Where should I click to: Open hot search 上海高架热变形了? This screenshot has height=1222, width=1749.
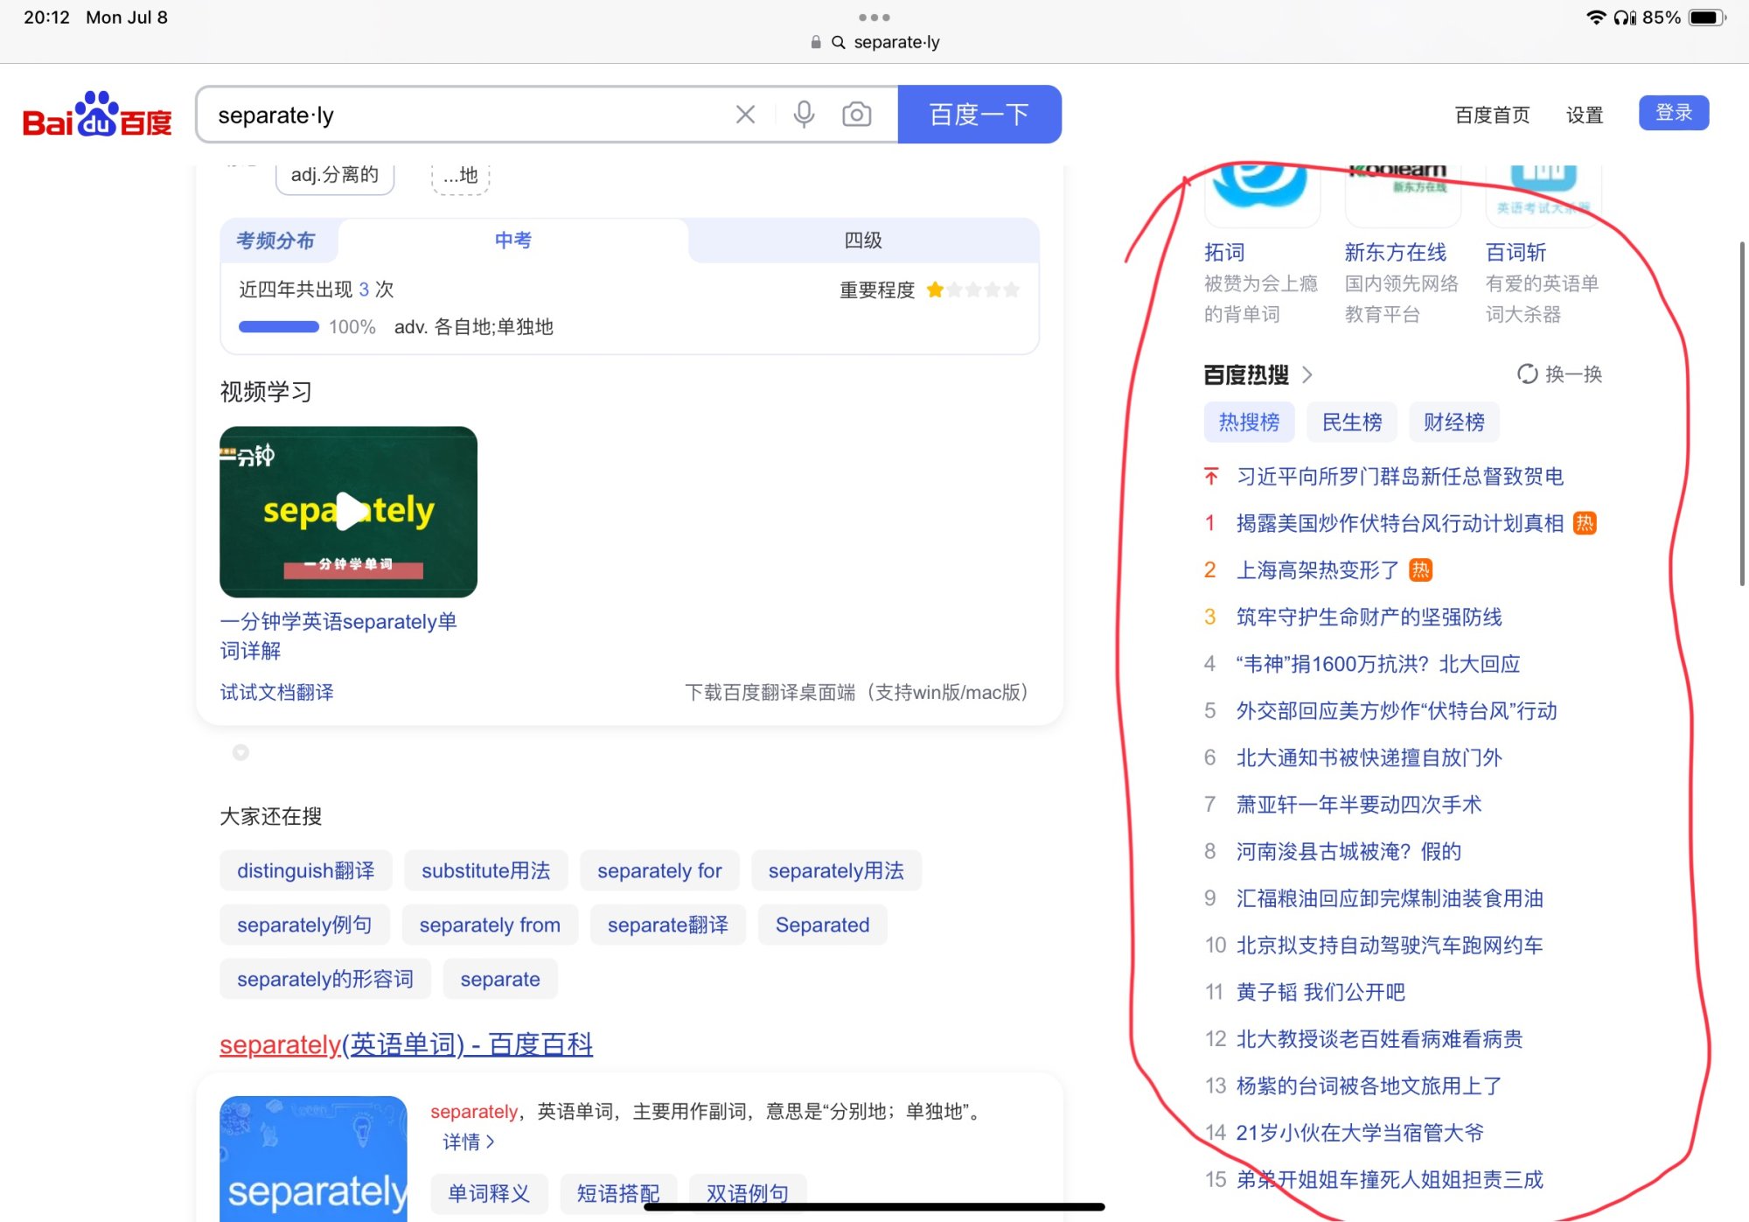[1317, 570]
